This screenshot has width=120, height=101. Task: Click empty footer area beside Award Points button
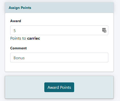[94, 87]
